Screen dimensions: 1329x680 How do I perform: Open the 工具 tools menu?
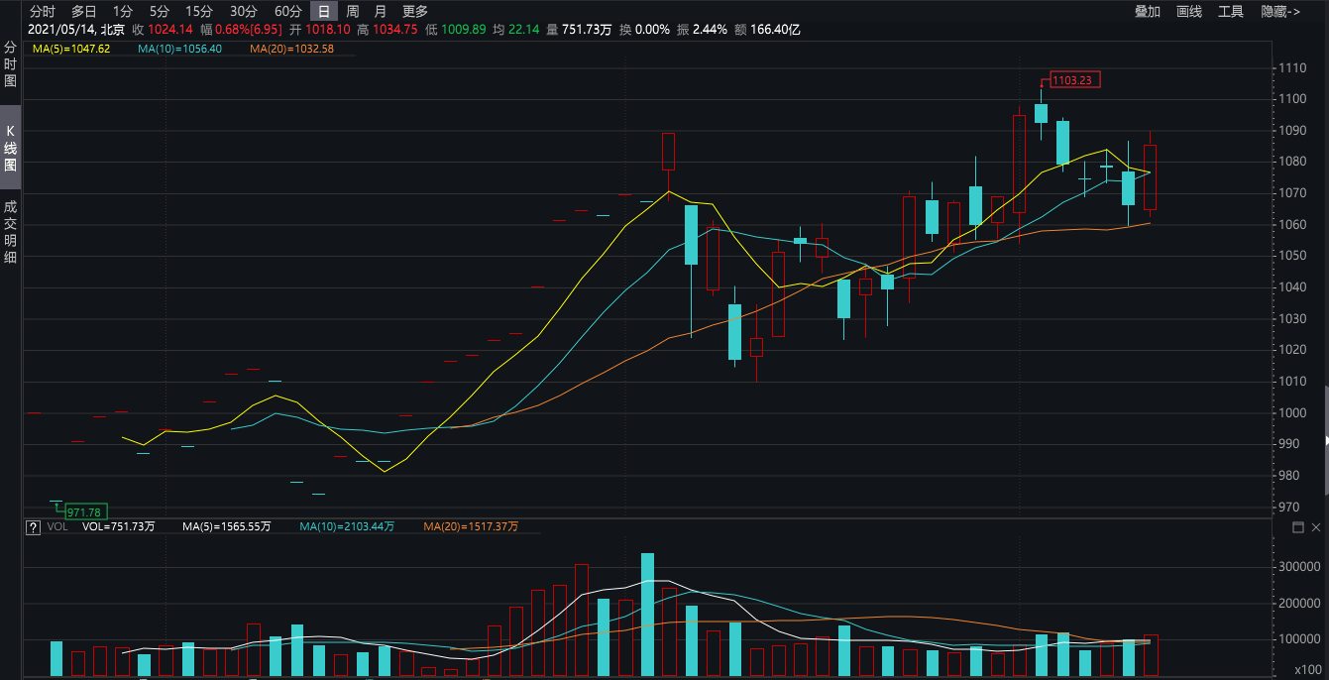tap(1231, 11)
